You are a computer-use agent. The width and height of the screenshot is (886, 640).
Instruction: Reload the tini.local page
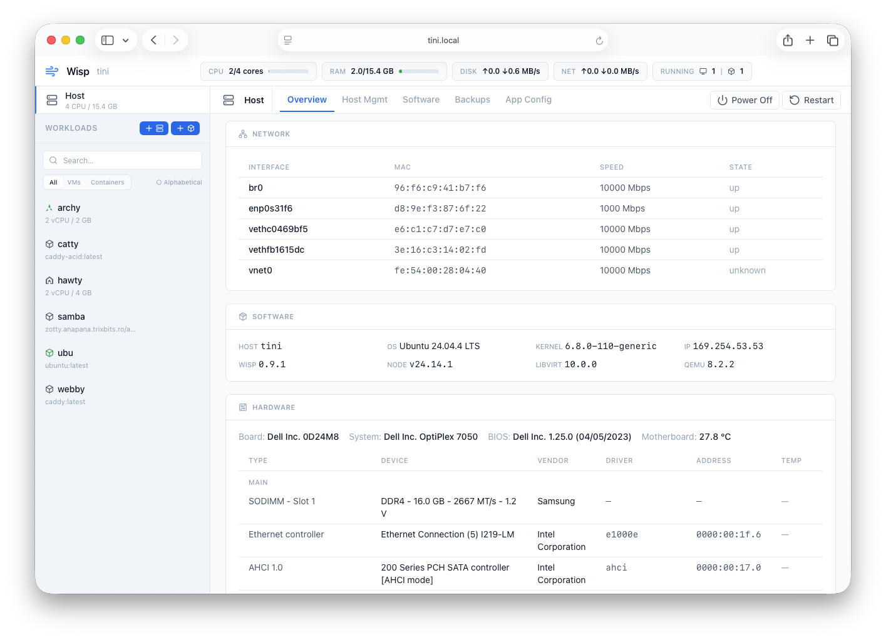pos(599,40)
